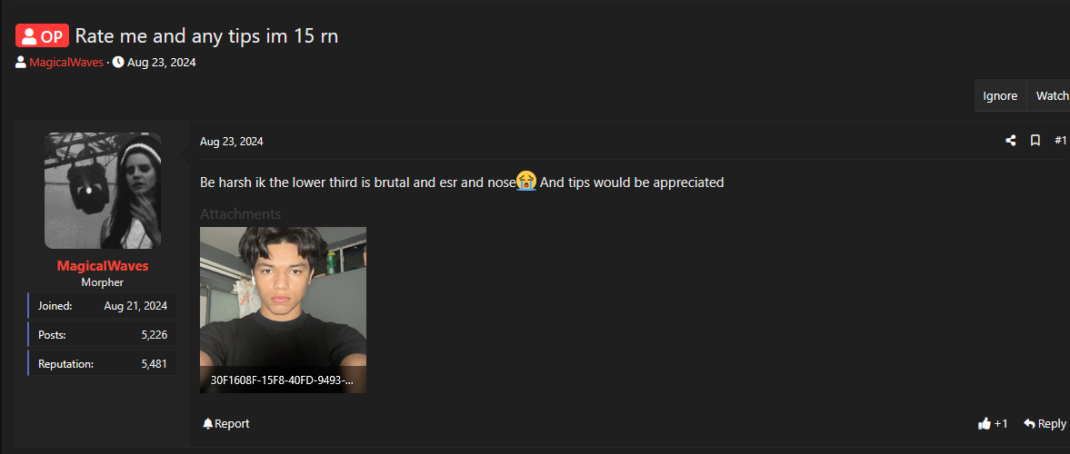Toggle Ignore for this thread
This screenshot has width=1070, height=454.
(x=1000, y=96)
